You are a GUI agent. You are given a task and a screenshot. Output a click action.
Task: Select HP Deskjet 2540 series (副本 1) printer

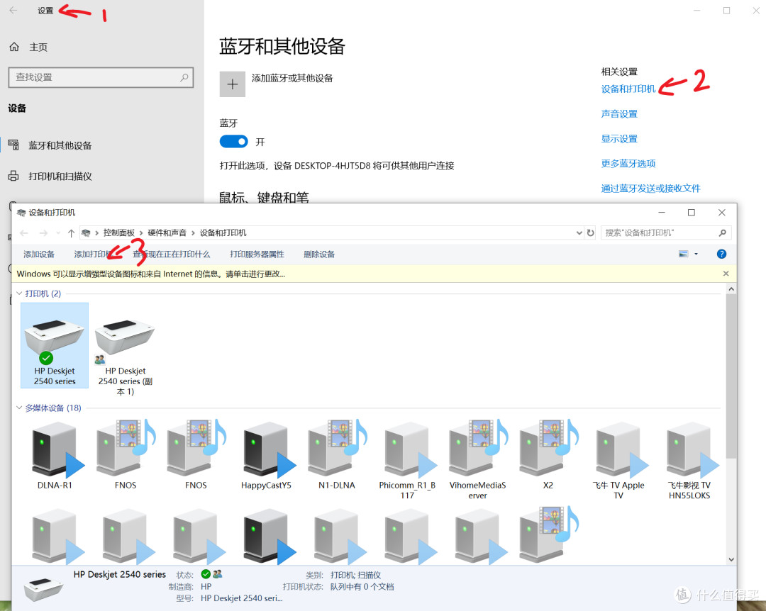125,357
